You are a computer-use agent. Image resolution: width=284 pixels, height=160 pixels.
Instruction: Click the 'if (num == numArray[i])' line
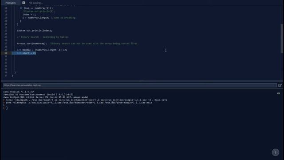click(36, 8)
